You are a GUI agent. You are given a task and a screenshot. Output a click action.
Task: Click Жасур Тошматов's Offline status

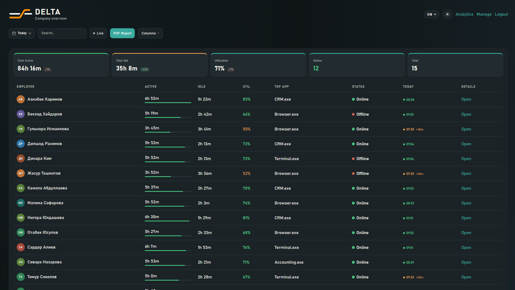[x=360, y=174]
